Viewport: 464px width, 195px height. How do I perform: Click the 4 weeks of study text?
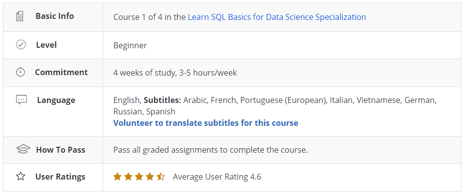coord(145,73)
